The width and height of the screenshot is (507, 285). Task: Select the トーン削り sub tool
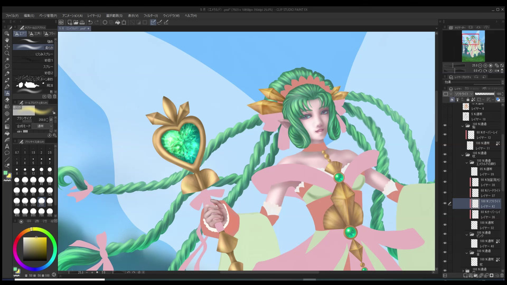[x=34, y=79]
